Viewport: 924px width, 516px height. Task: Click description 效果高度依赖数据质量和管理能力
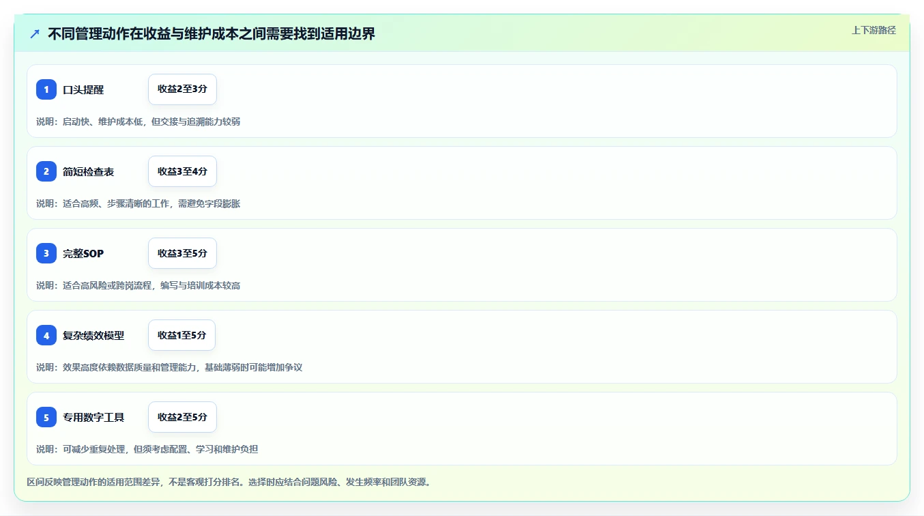(169, 367)
